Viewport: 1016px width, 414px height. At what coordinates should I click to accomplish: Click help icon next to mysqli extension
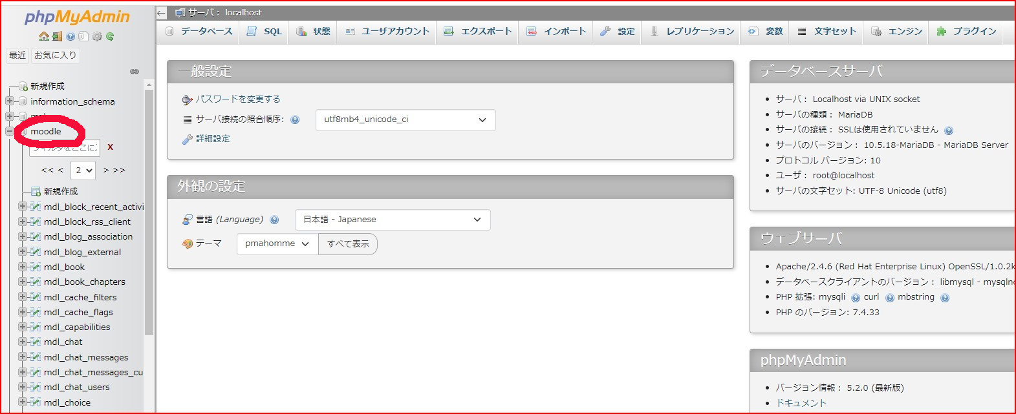856,298
